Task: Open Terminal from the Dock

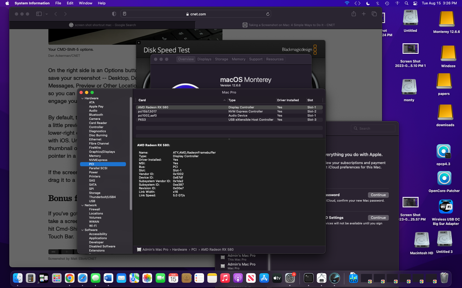Action: (x=308, y=278)
